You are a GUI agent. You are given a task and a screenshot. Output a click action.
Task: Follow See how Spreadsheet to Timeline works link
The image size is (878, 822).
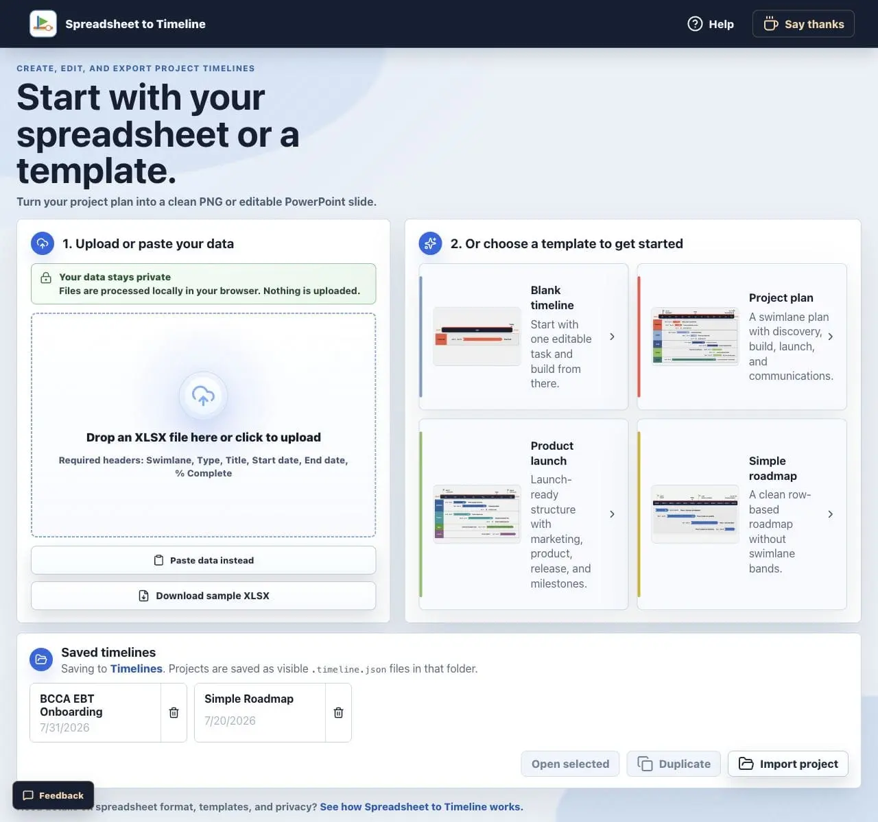421,807
